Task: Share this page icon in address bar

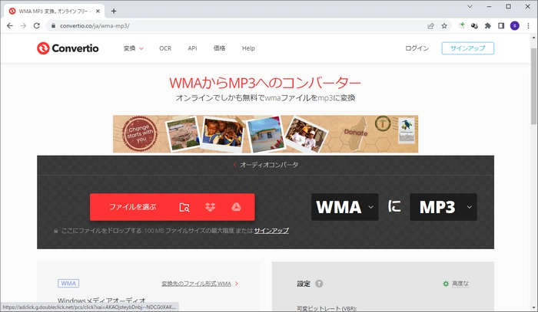Action: click(x=430, y=25)
